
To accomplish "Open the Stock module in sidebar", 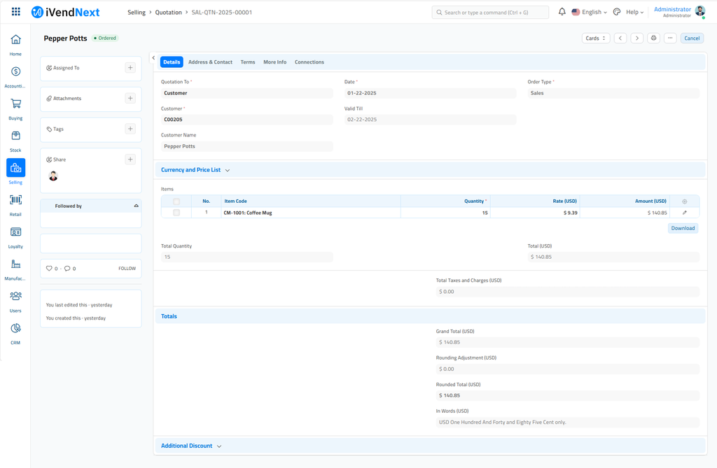I will (x=15, y=136).
